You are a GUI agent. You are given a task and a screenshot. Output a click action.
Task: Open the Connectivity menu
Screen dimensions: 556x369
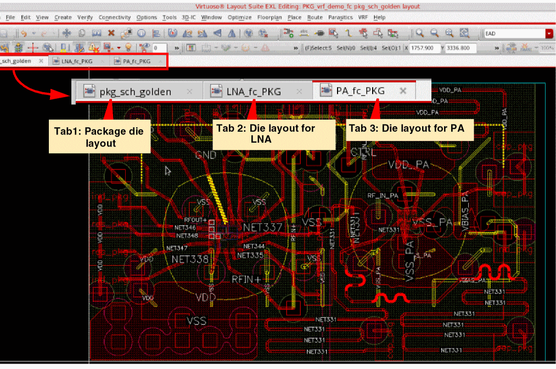pyautogui.click(x=115, y=18)
